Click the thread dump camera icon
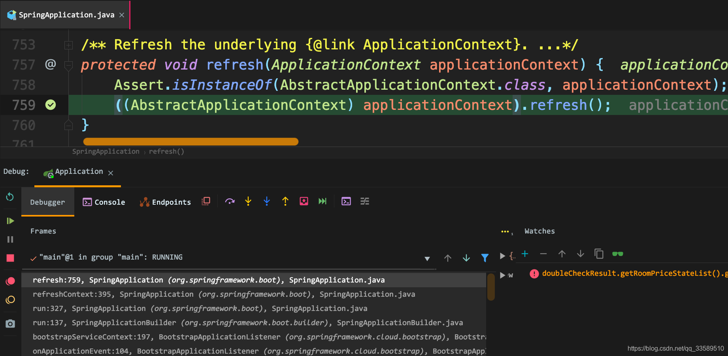This screenshot has height=356, width=728. 10,324
